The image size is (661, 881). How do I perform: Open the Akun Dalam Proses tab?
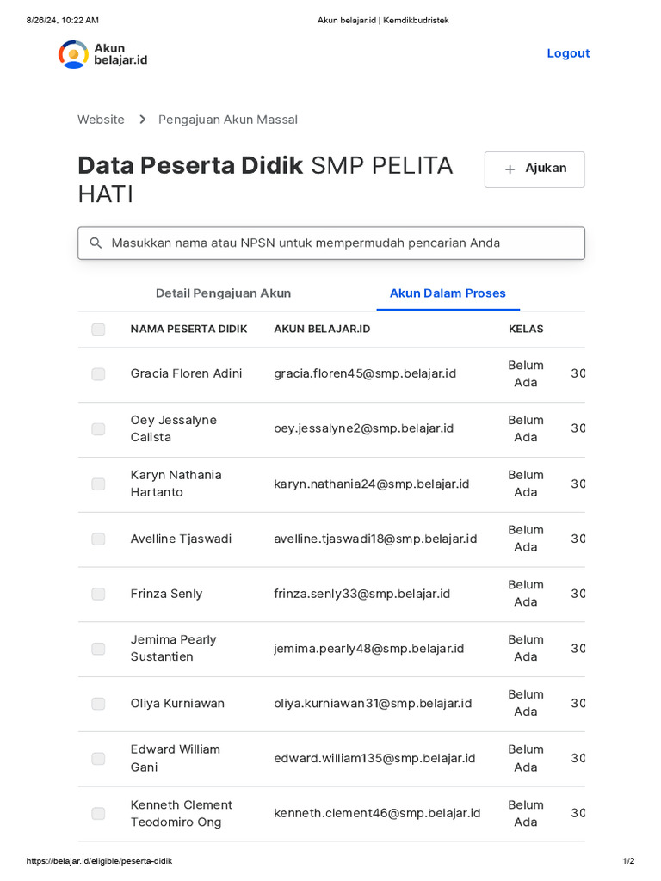coord(448,293)
